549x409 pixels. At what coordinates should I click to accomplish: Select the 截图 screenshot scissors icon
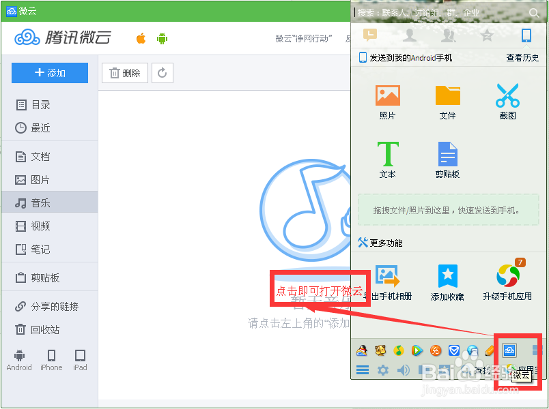pos(508,97)
